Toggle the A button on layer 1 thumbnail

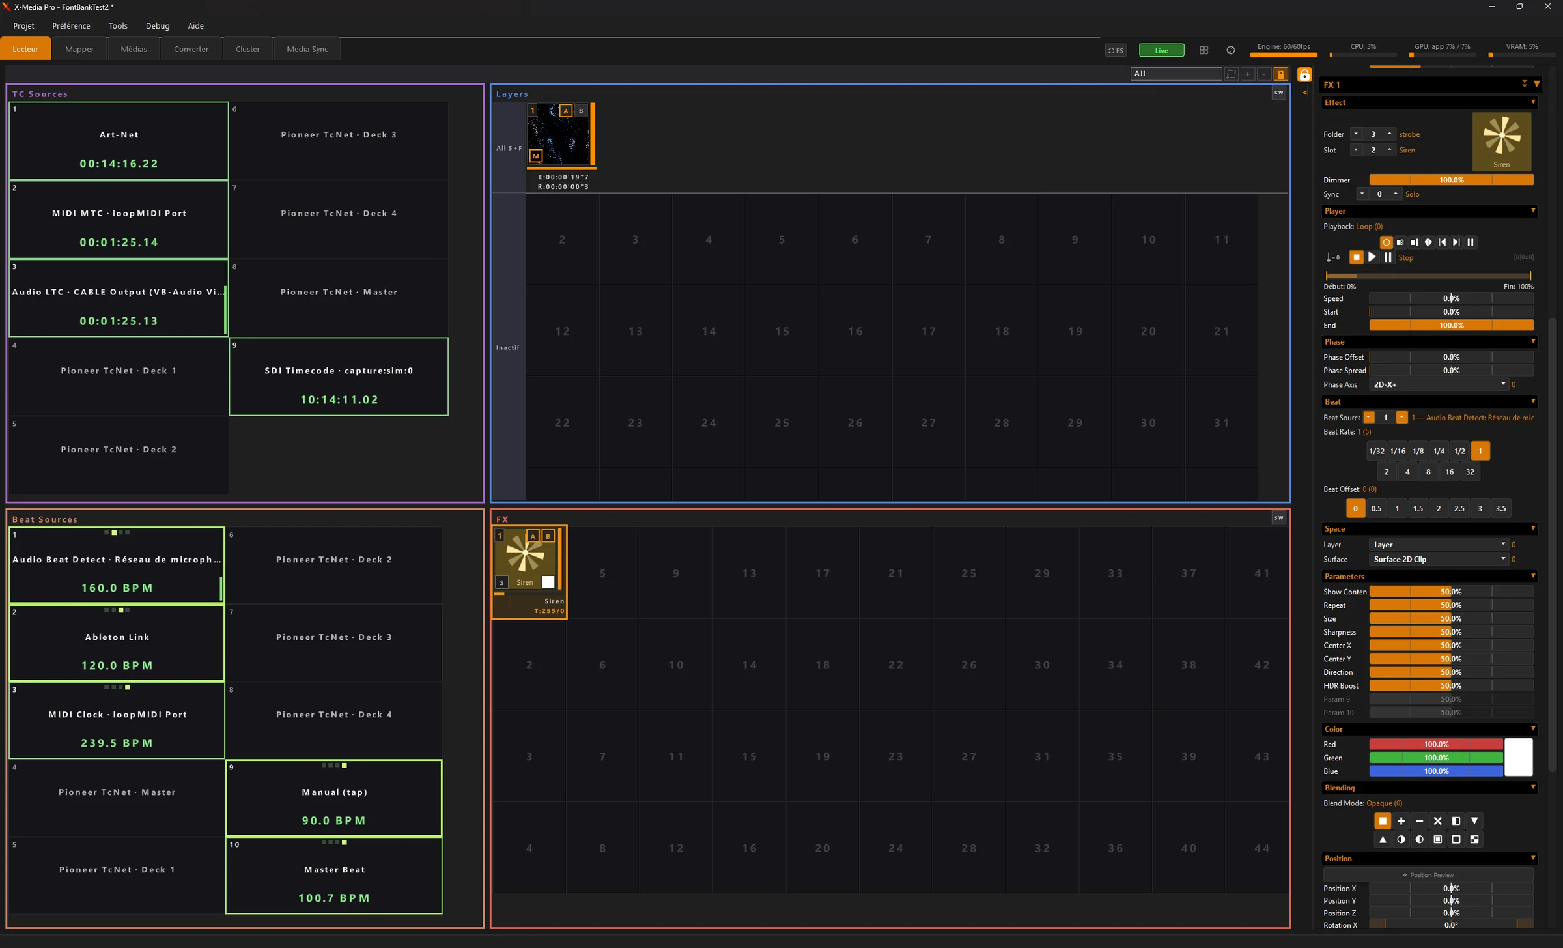(x=565, y=111)
